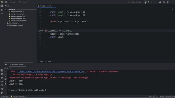Screen dimensions: 175x98
Task: Open the descriptor project dropdown
Action: (x=13, y=2)
